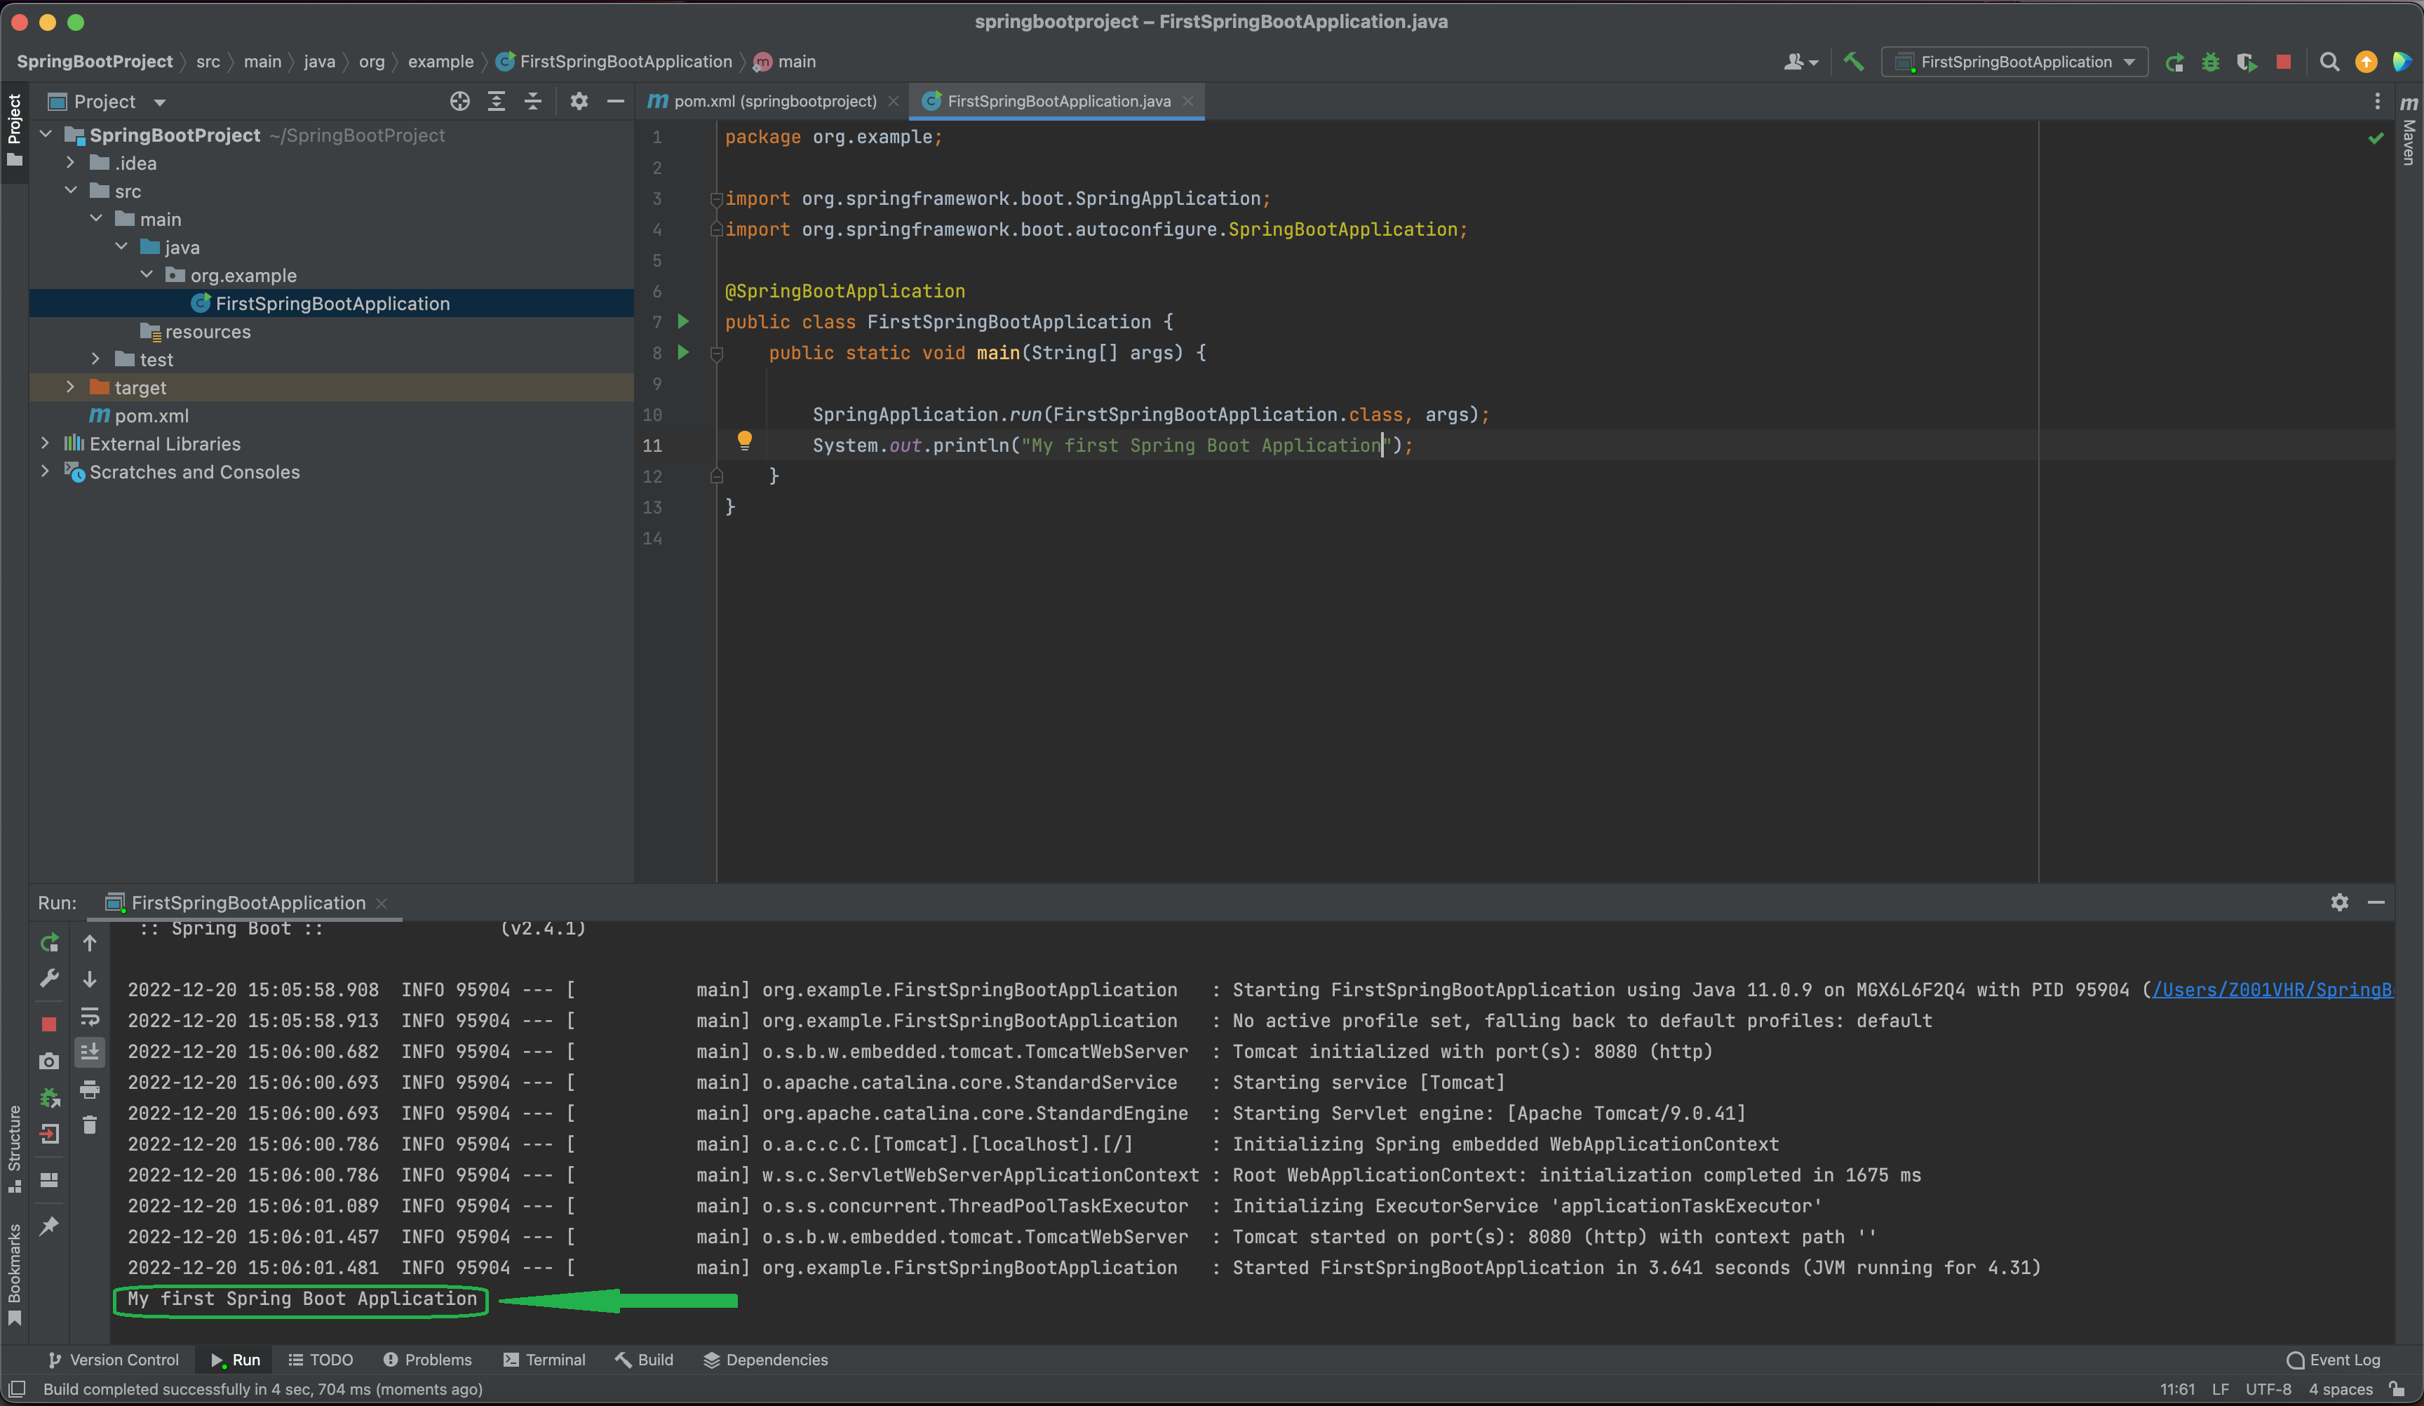Viewport: 2424px width, 1406px height.
Task: Click Run with Coverage in the top toolbar
Action: [2247, 62]
